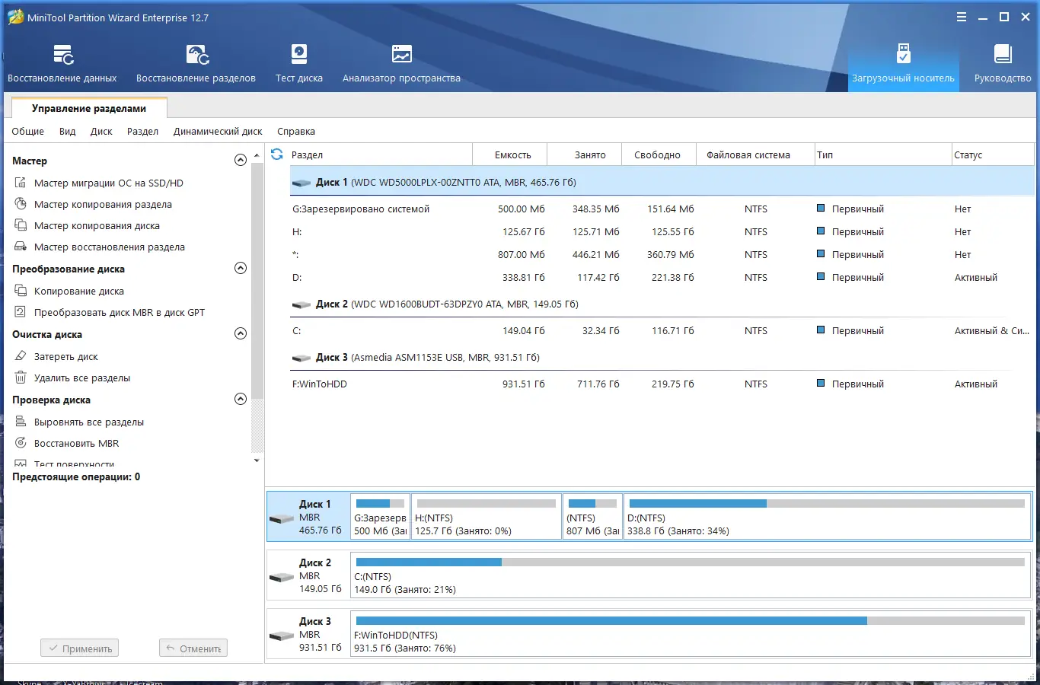Click the Применить button
The height and width of the screenshot is (685, 1040).
tap(80, 648)
